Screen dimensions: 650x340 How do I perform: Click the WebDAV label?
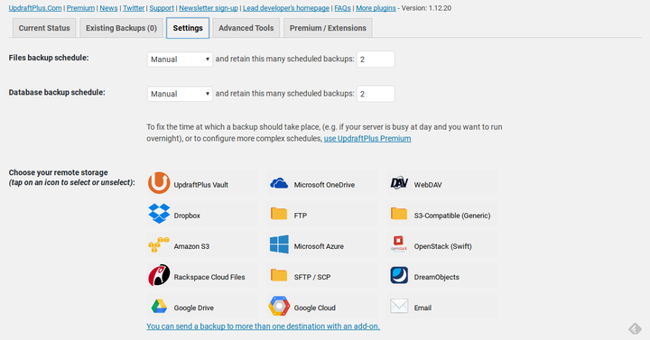[x=428, y=185]
